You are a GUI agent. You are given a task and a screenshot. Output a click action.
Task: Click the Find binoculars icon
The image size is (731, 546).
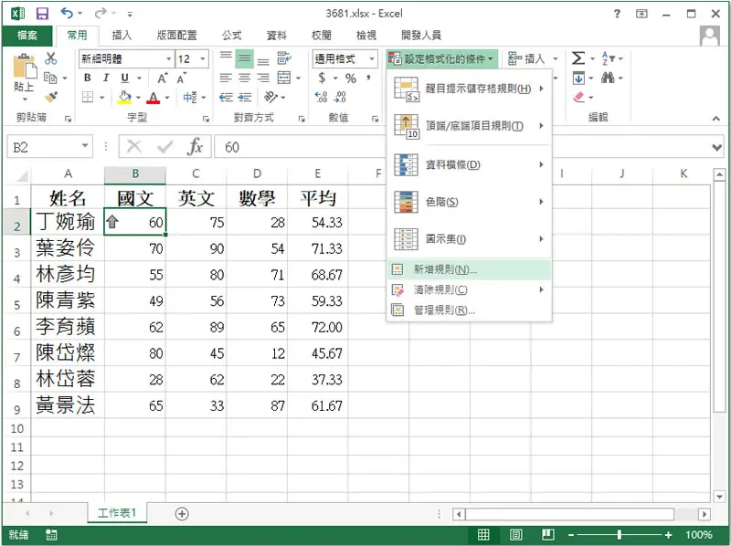click(x=608, y=78)
